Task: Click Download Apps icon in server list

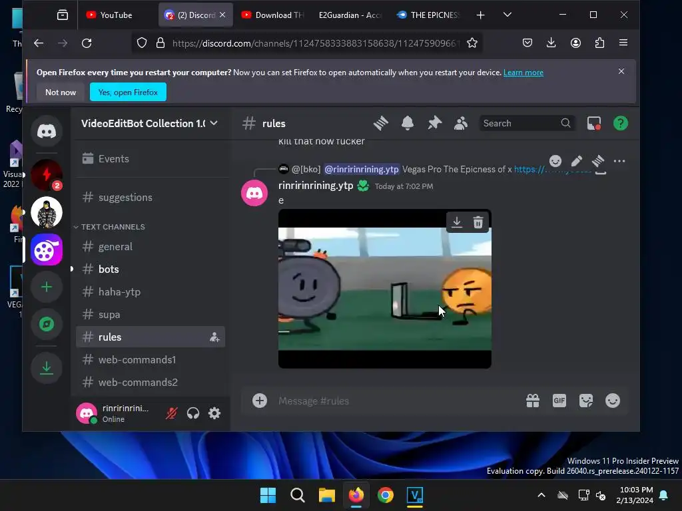Action: [x=47, y=368]
